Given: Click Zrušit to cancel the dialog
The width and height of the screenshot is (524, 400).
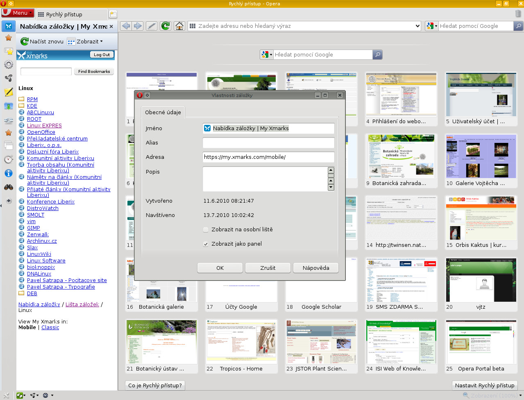Looking at the screenshot, I should coord(268,268).
